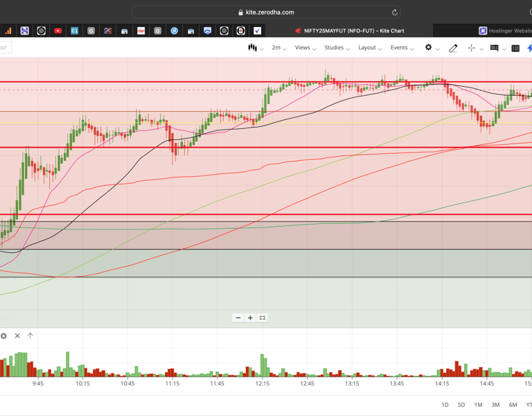The image size is (532, 416).
Task: Click the chart info tooltip flag icon
Action: click(494, 49)
